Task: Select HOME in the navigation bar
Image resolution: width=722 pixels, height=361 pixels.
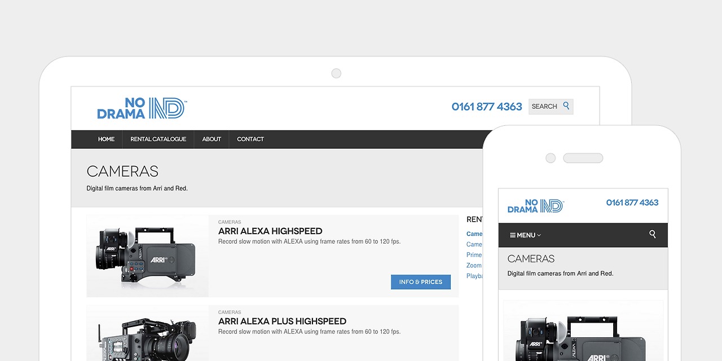Action: click(106, 139)
